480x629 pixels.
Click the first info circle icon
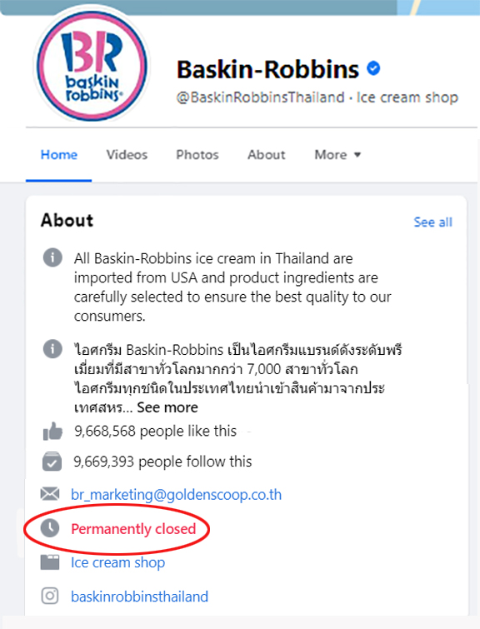[x=52, y=257]
